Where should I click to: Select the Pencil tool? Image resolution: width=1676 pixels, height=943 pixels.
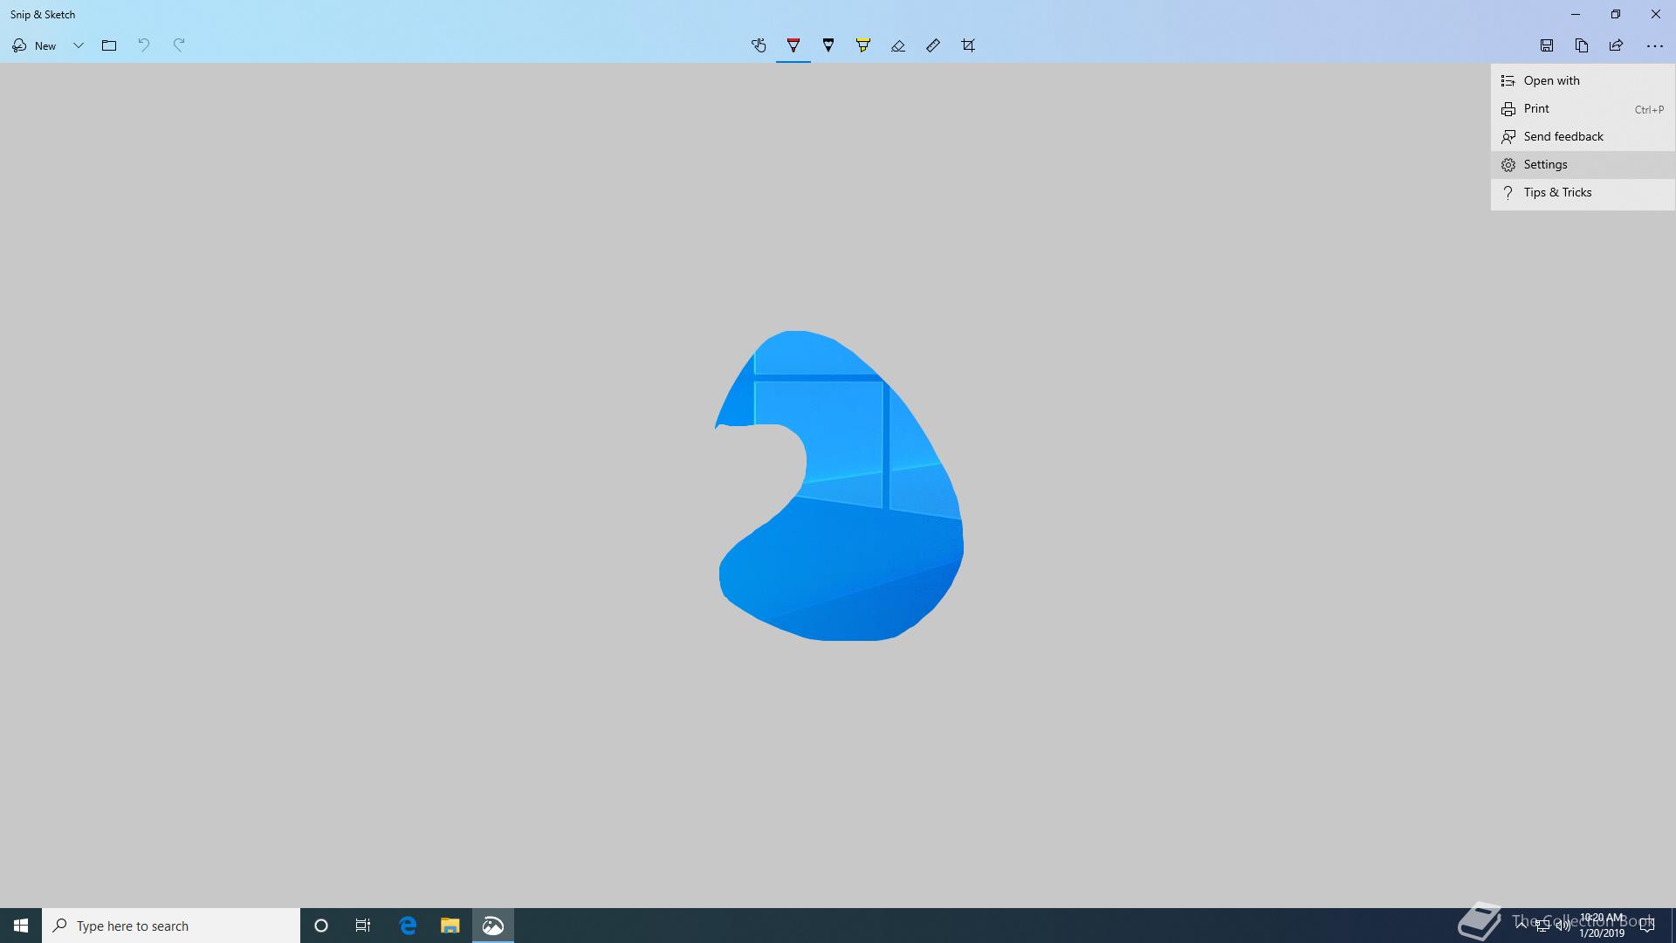[x=828, y=45]
